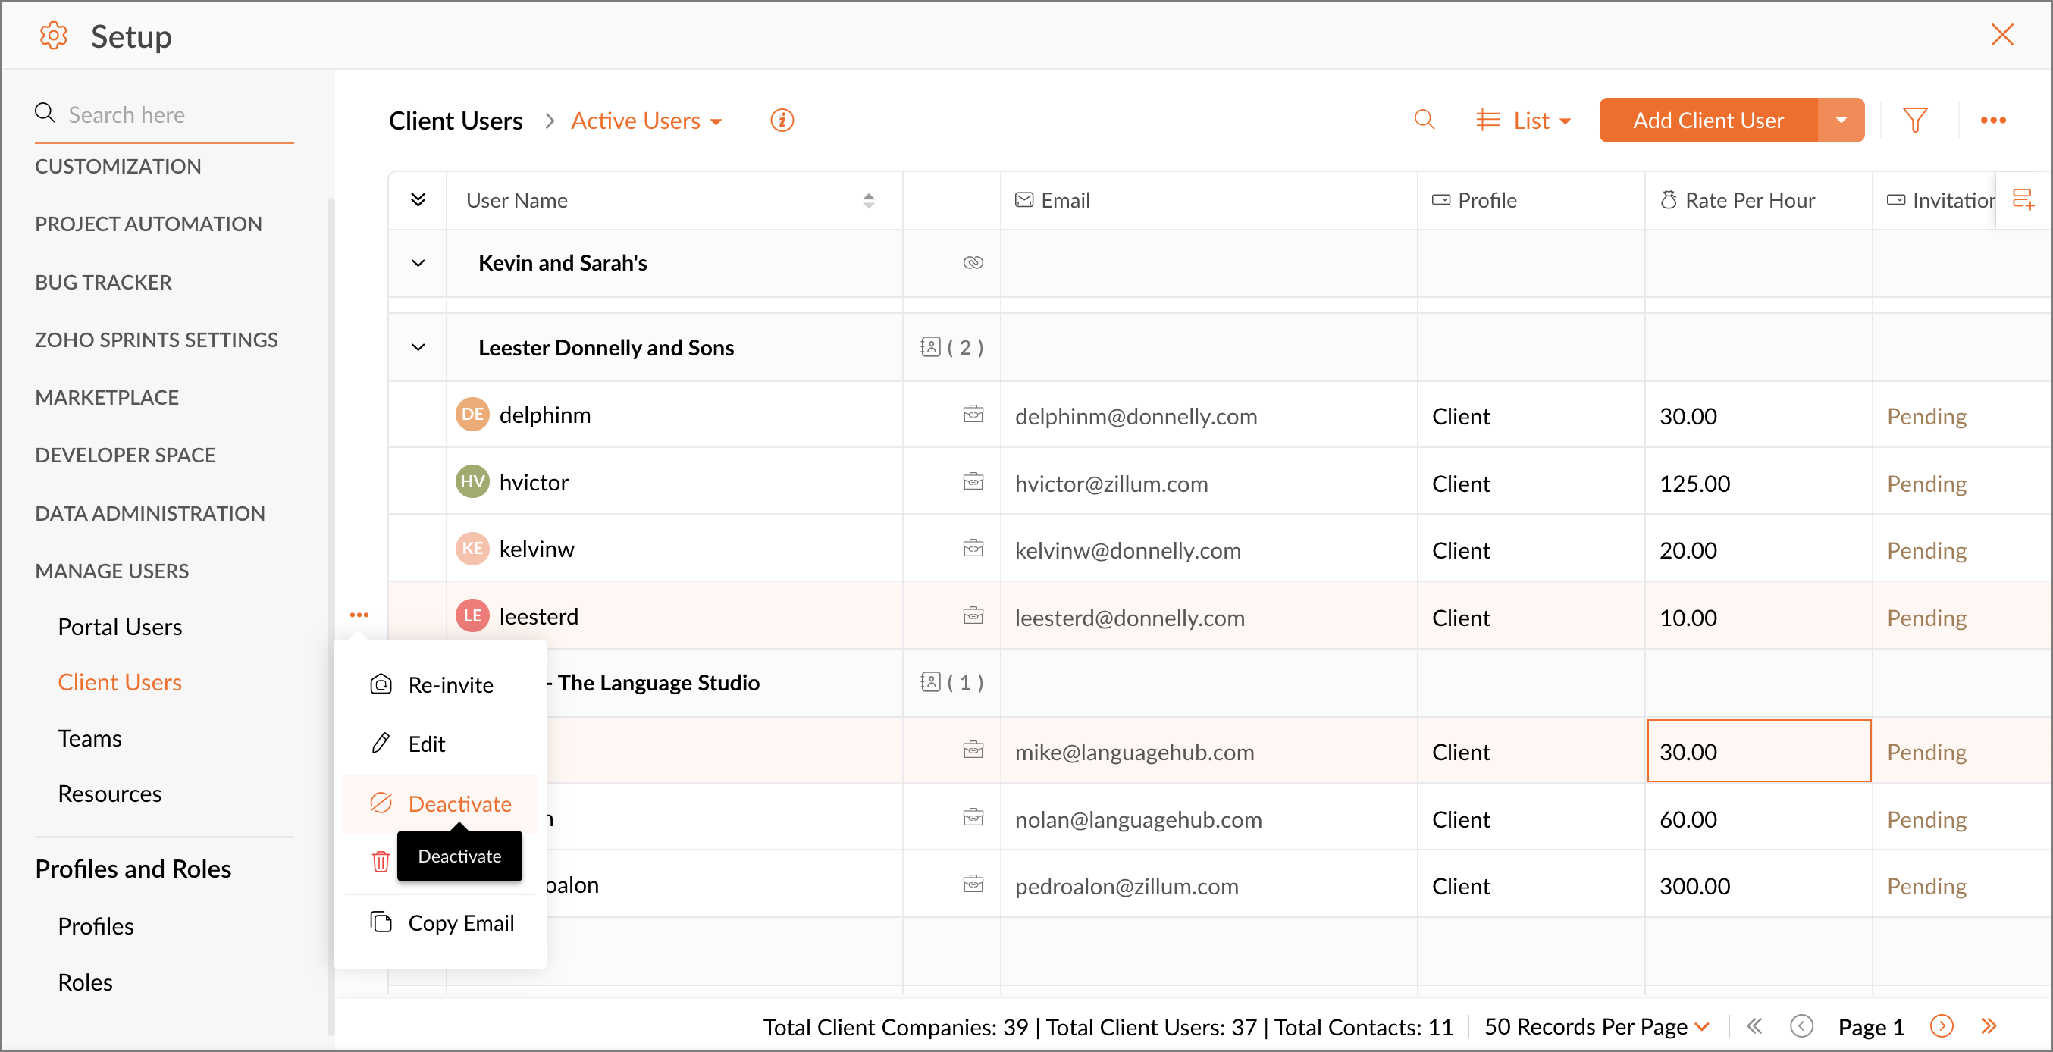The width and height of the screenshot is (2053, 1052).
Task: Open Add Client User arrow dropdown
Action: (1840, 121)
